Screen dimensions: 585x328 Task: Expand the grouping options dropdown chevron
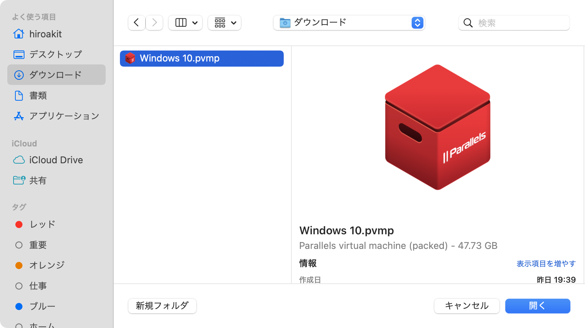[x=234, y=23]
